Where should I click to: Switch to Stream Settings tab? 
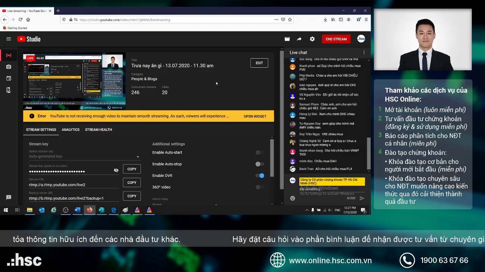tap(41, 130)
